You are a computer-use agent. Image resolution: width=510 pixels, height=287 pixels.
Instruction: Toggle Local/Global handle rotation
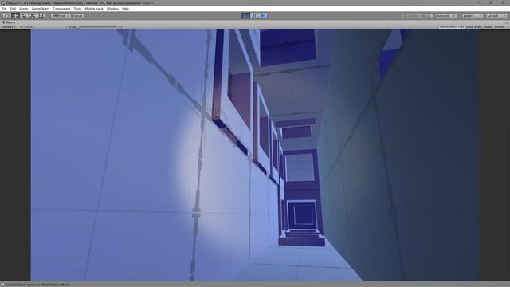pos(76,16)
